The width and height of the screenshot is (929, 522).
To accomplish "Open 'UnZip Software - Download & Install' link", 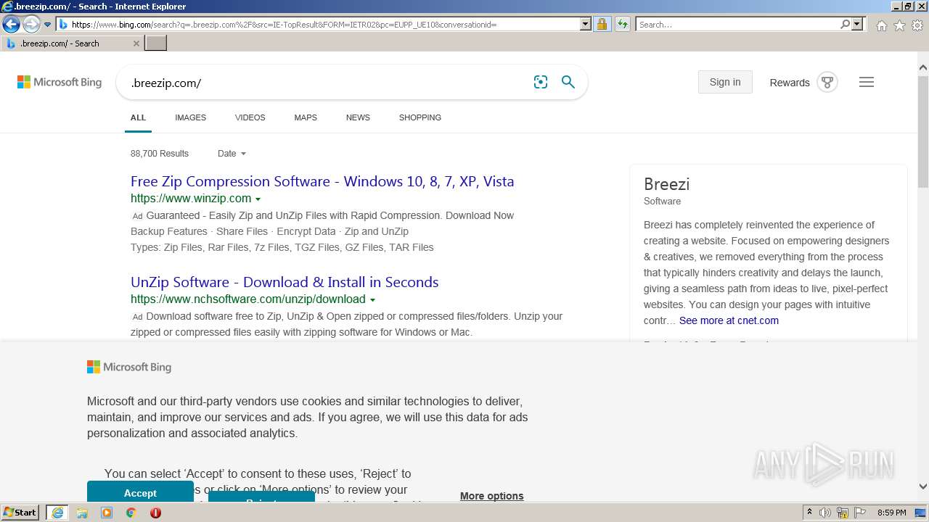I will pos(285,282).
